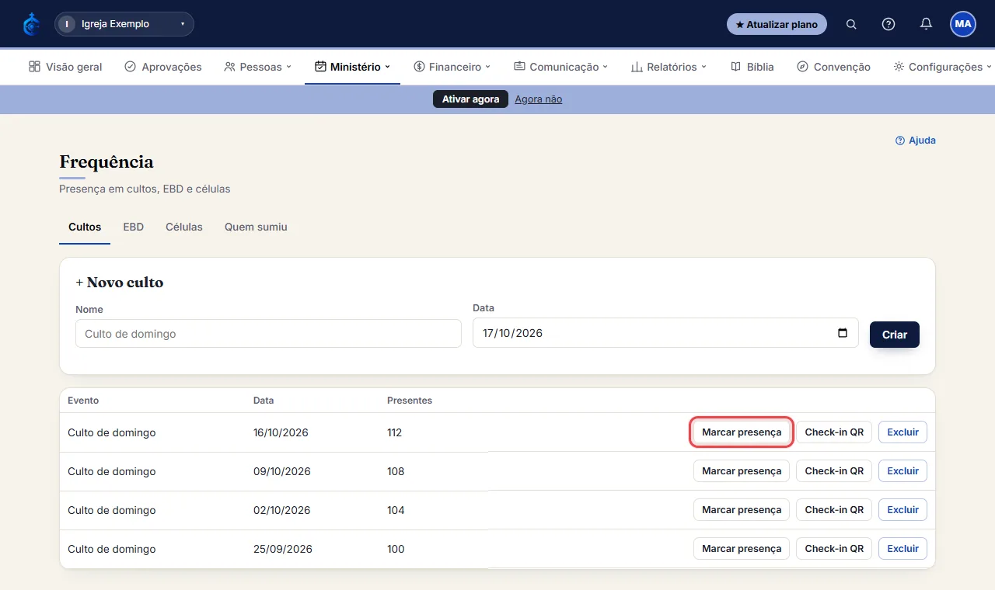This screenshot has height=590, width=995.
Task: Click Excluir for the 02/10/2026 culto
Action: pos(902,510)
